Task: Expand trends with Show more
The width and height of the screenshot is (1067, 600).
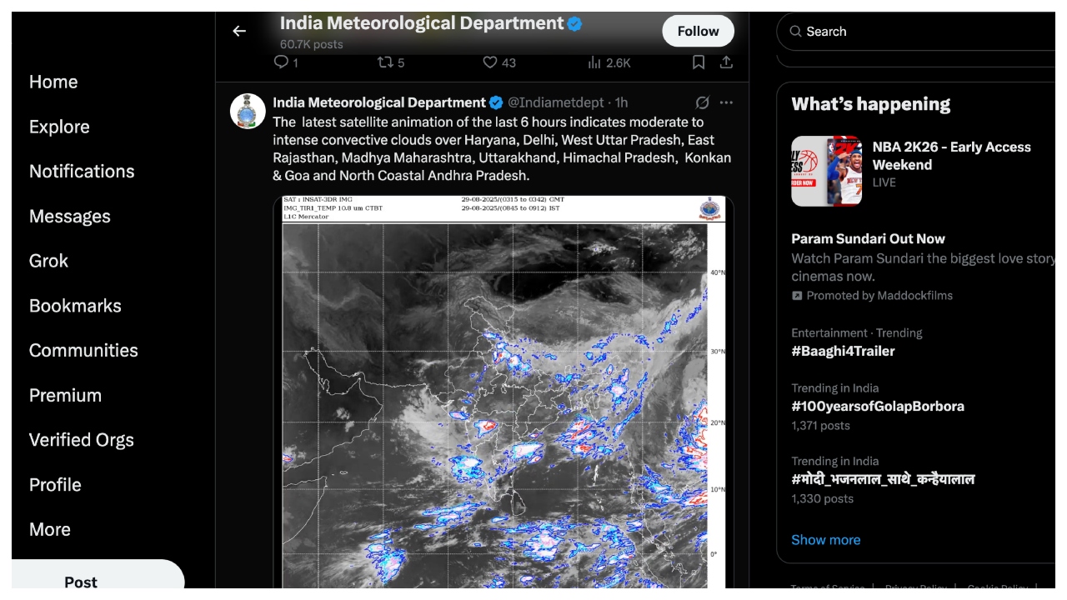Action: click(825, 540)
